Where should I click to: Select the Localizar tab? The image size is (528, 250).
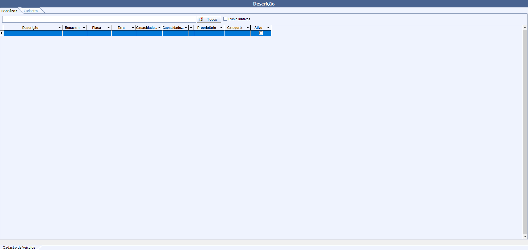click(9, 11)
